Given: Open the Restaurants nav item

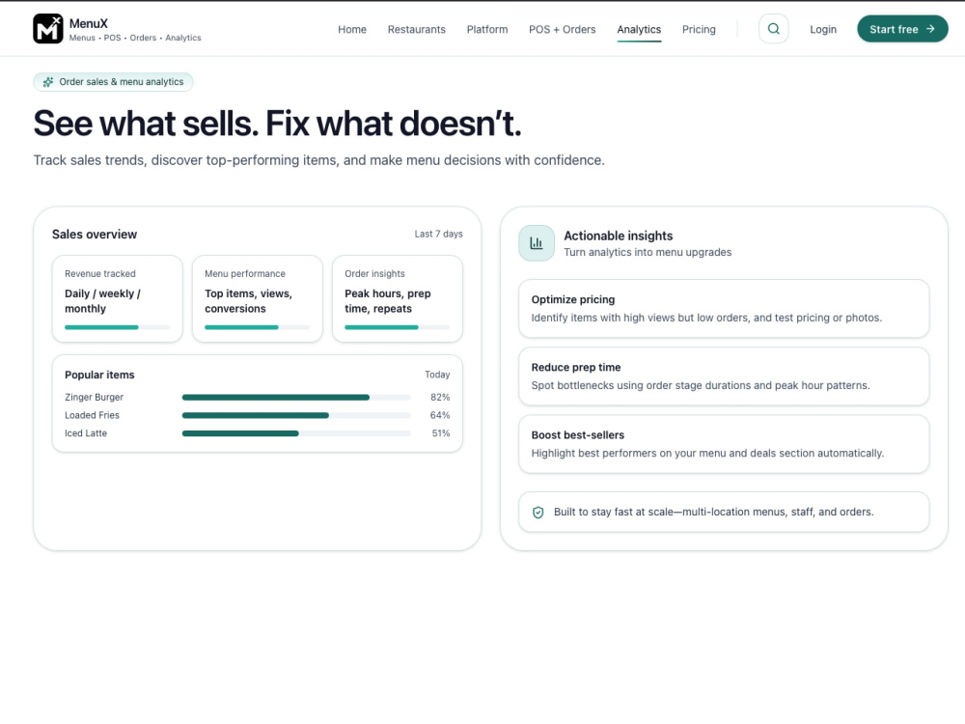Looking at the screenshot, I should pyautogui.click(x=417, y=30).
